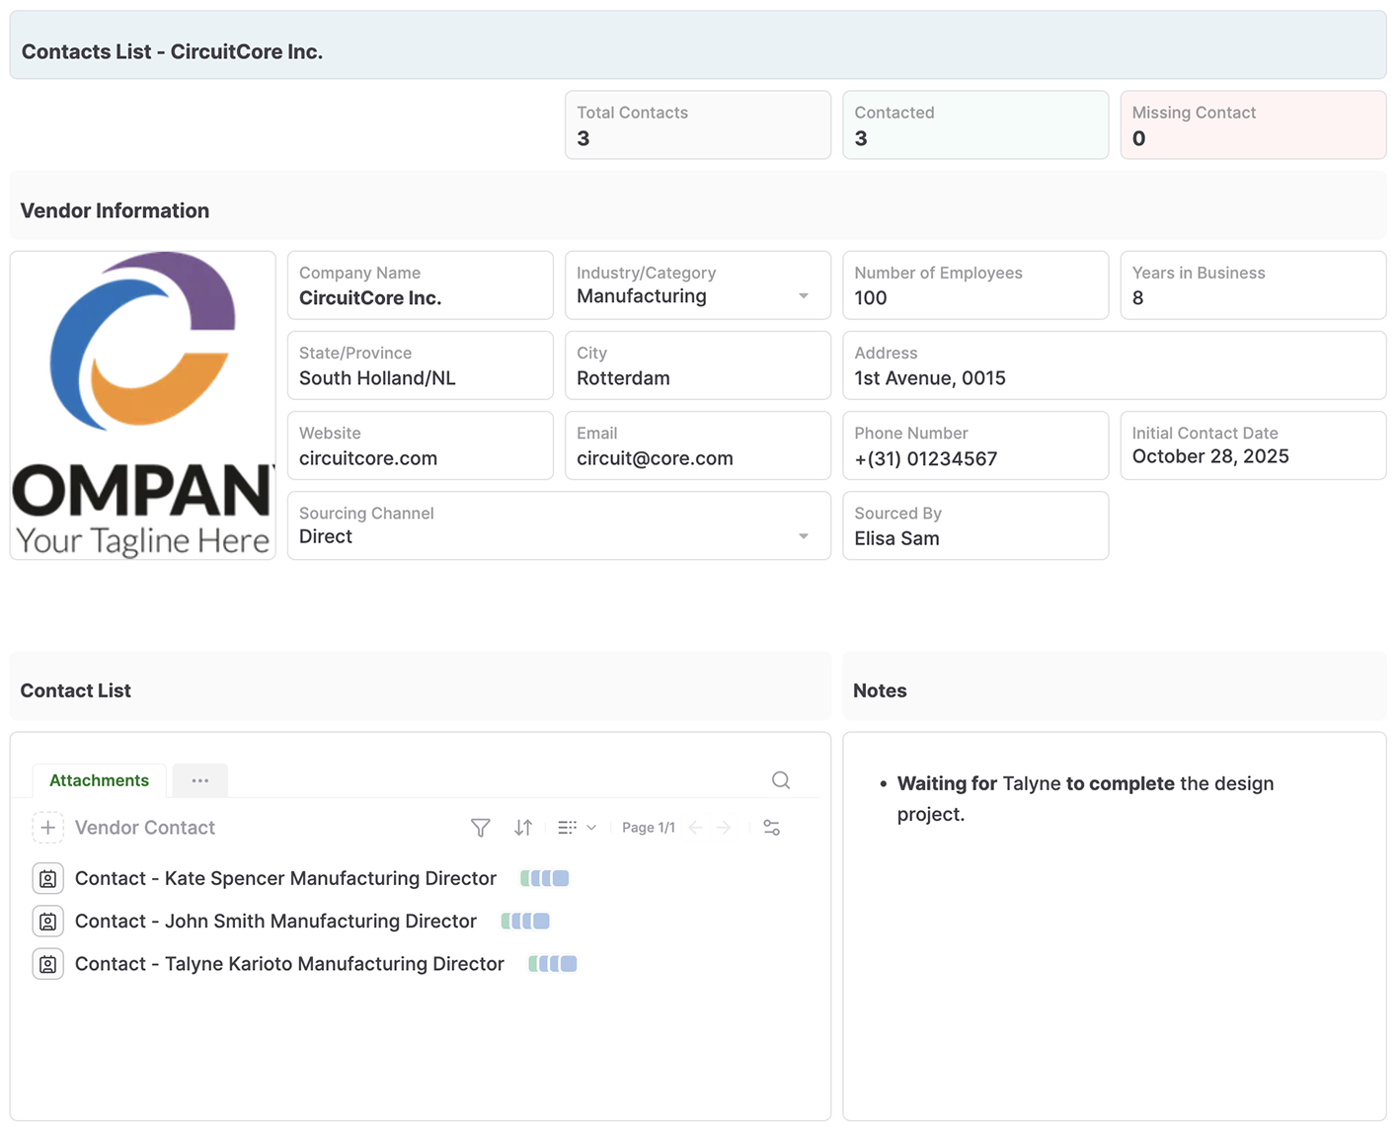This screenshot has width=1397, height=1131.
Task: Click John Smith contact card icon
Action: 47,922
